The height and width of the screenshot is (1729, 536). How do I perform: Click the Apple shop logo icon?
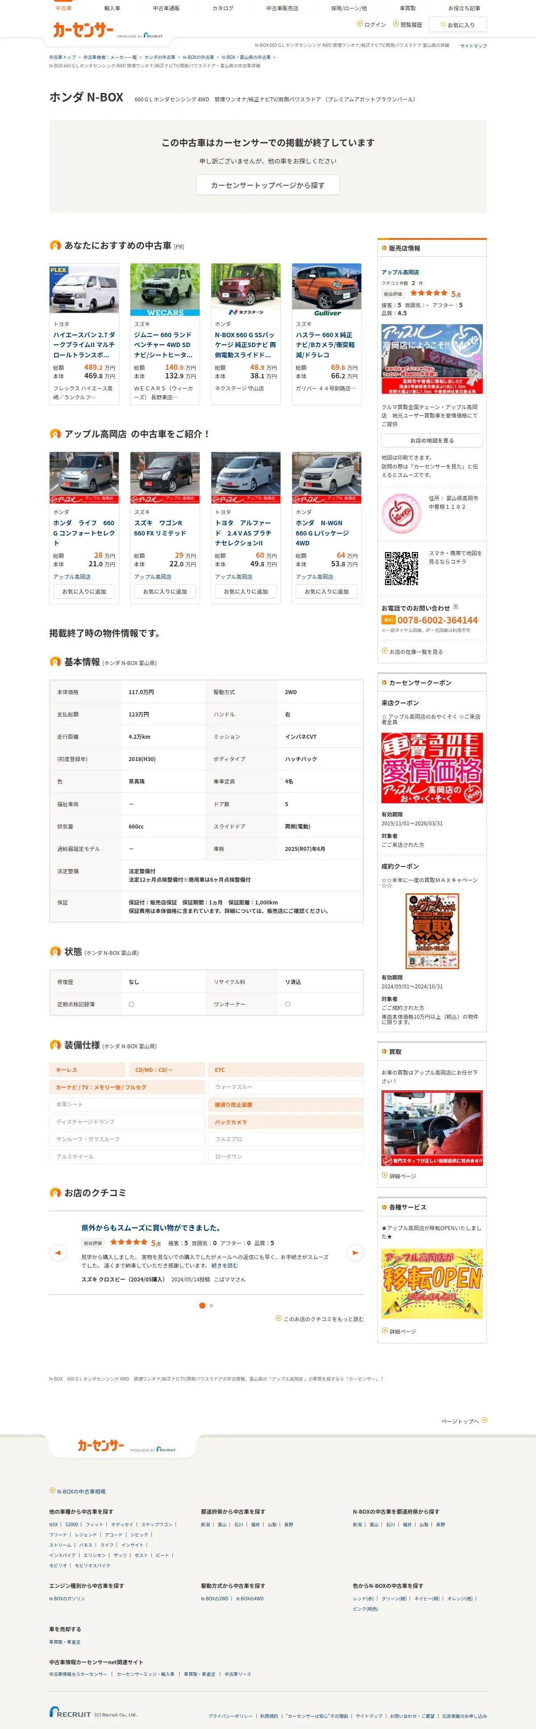(401, 514)
